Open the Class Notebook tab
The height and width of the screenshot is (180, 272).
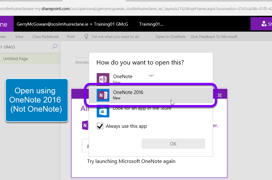pos(46,37)
